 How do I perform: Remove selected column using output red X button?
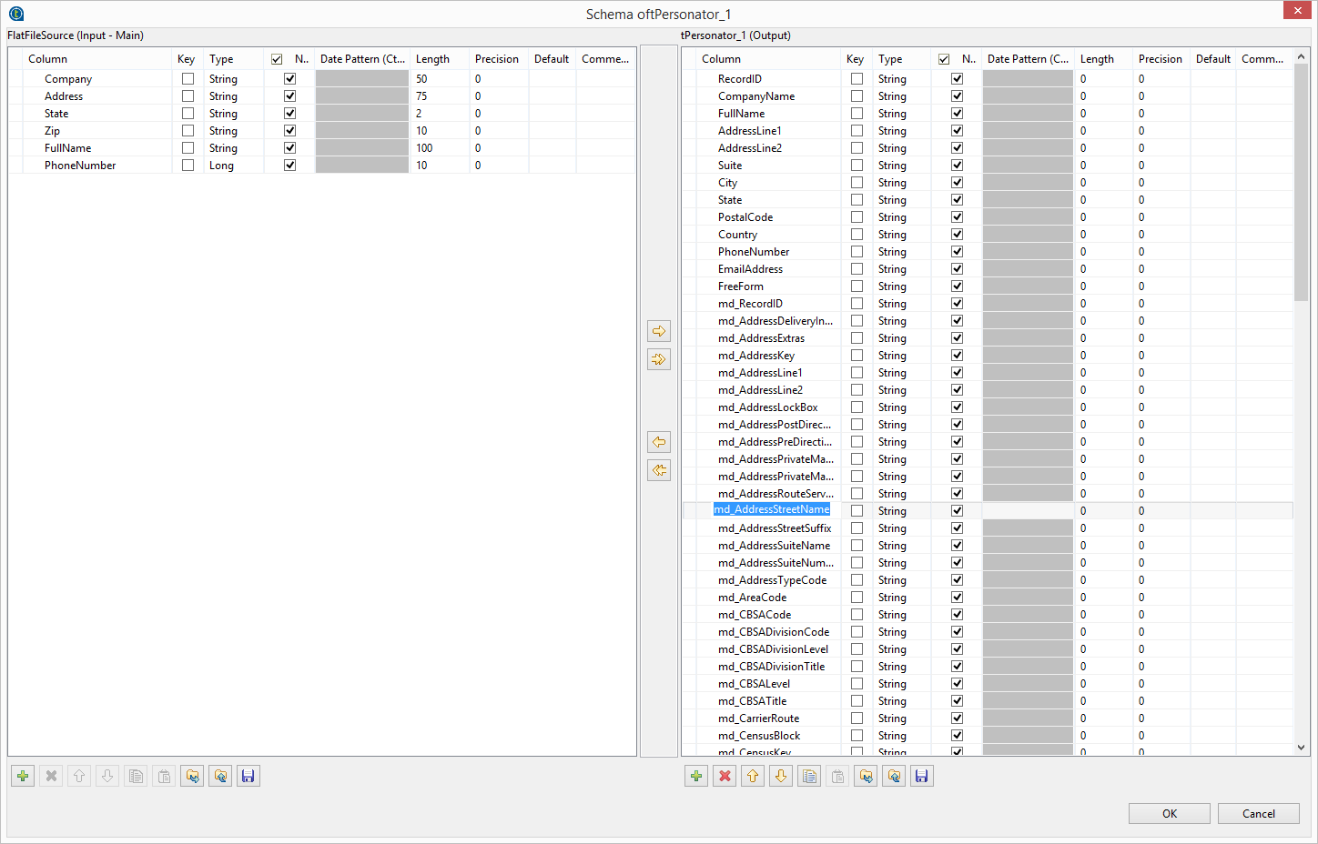pos(725,776)
